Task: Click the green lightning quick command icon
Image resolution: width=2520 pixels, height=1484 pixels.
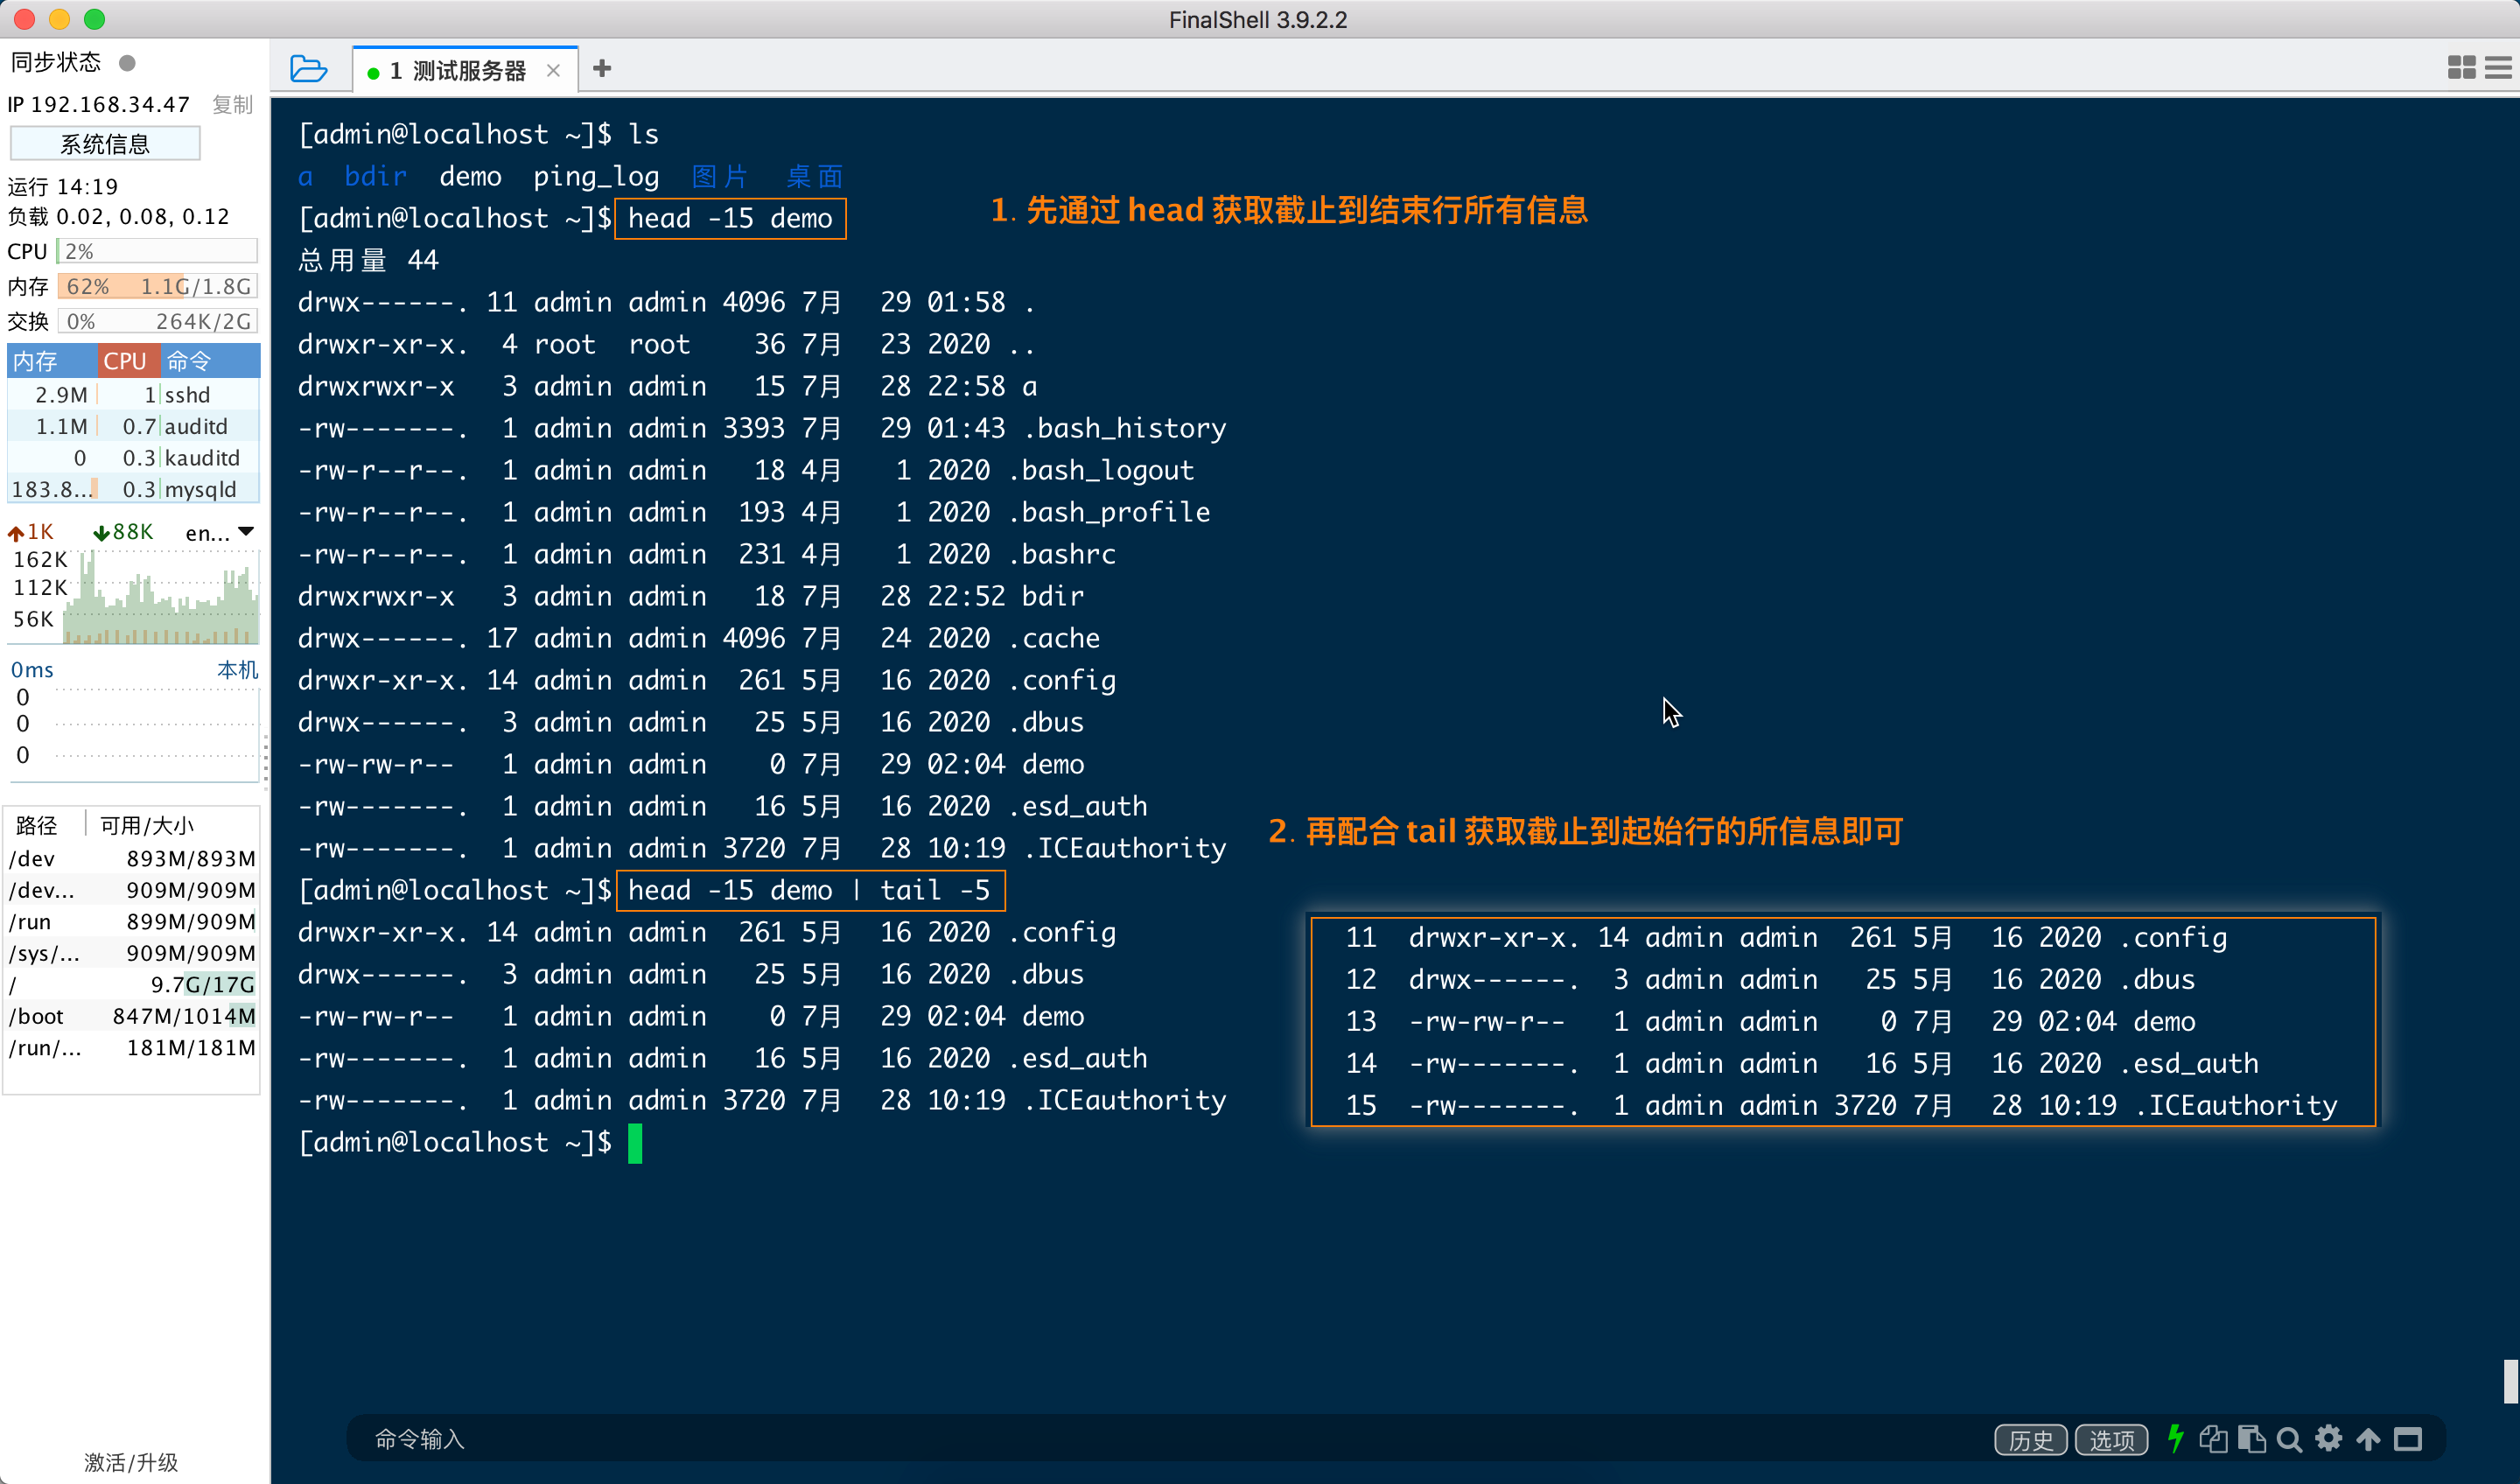Action: click(2175, 1438)
